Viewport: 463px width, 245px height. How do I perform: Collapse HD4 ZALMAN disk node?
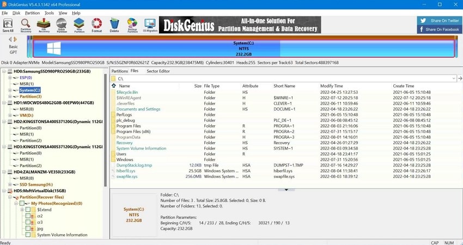(4, 172)
